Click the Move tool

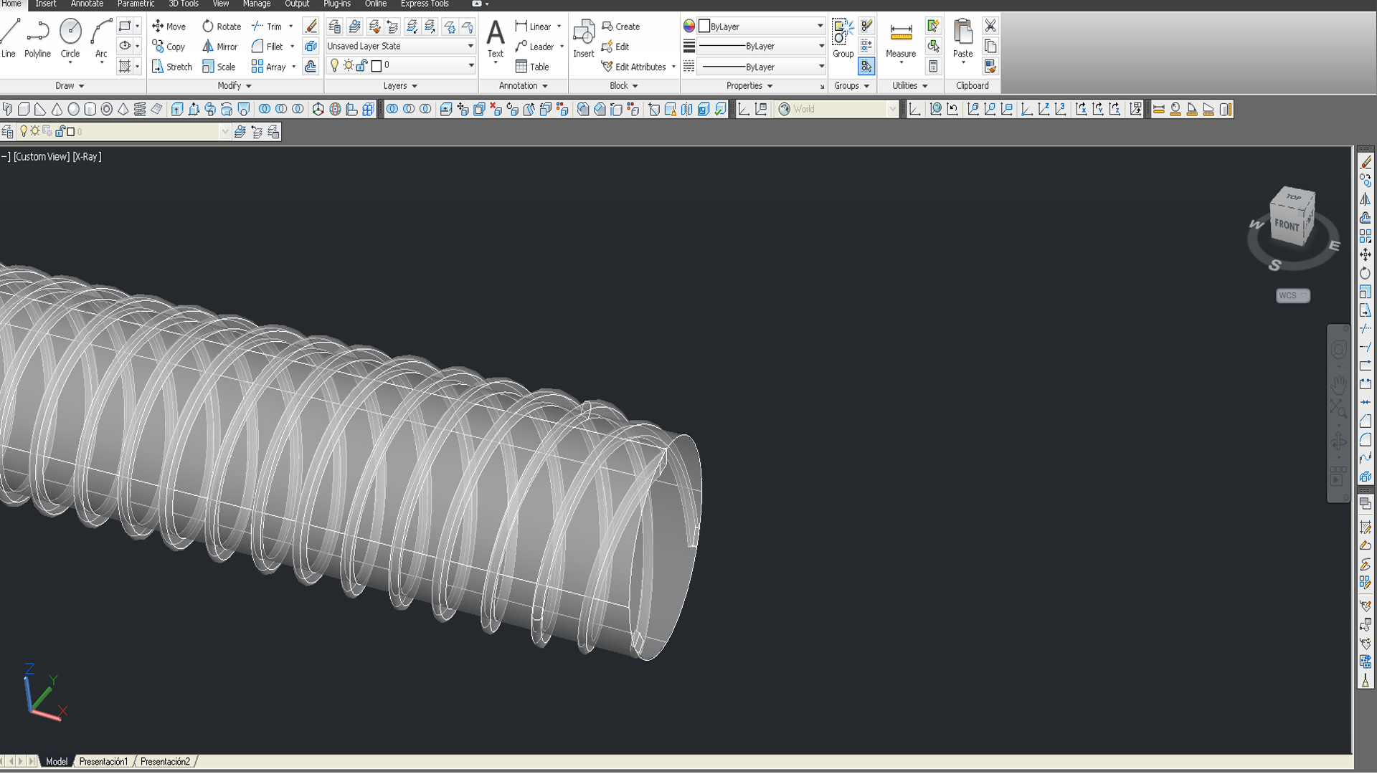[x=169, y=27]
